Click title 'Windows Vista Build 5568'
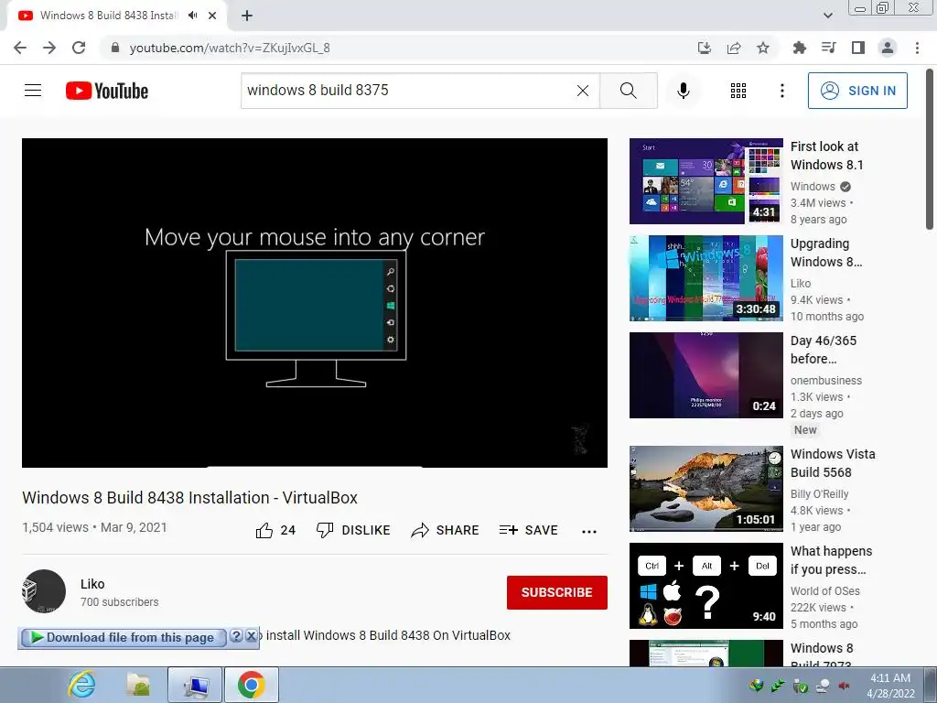 point(833,463)
